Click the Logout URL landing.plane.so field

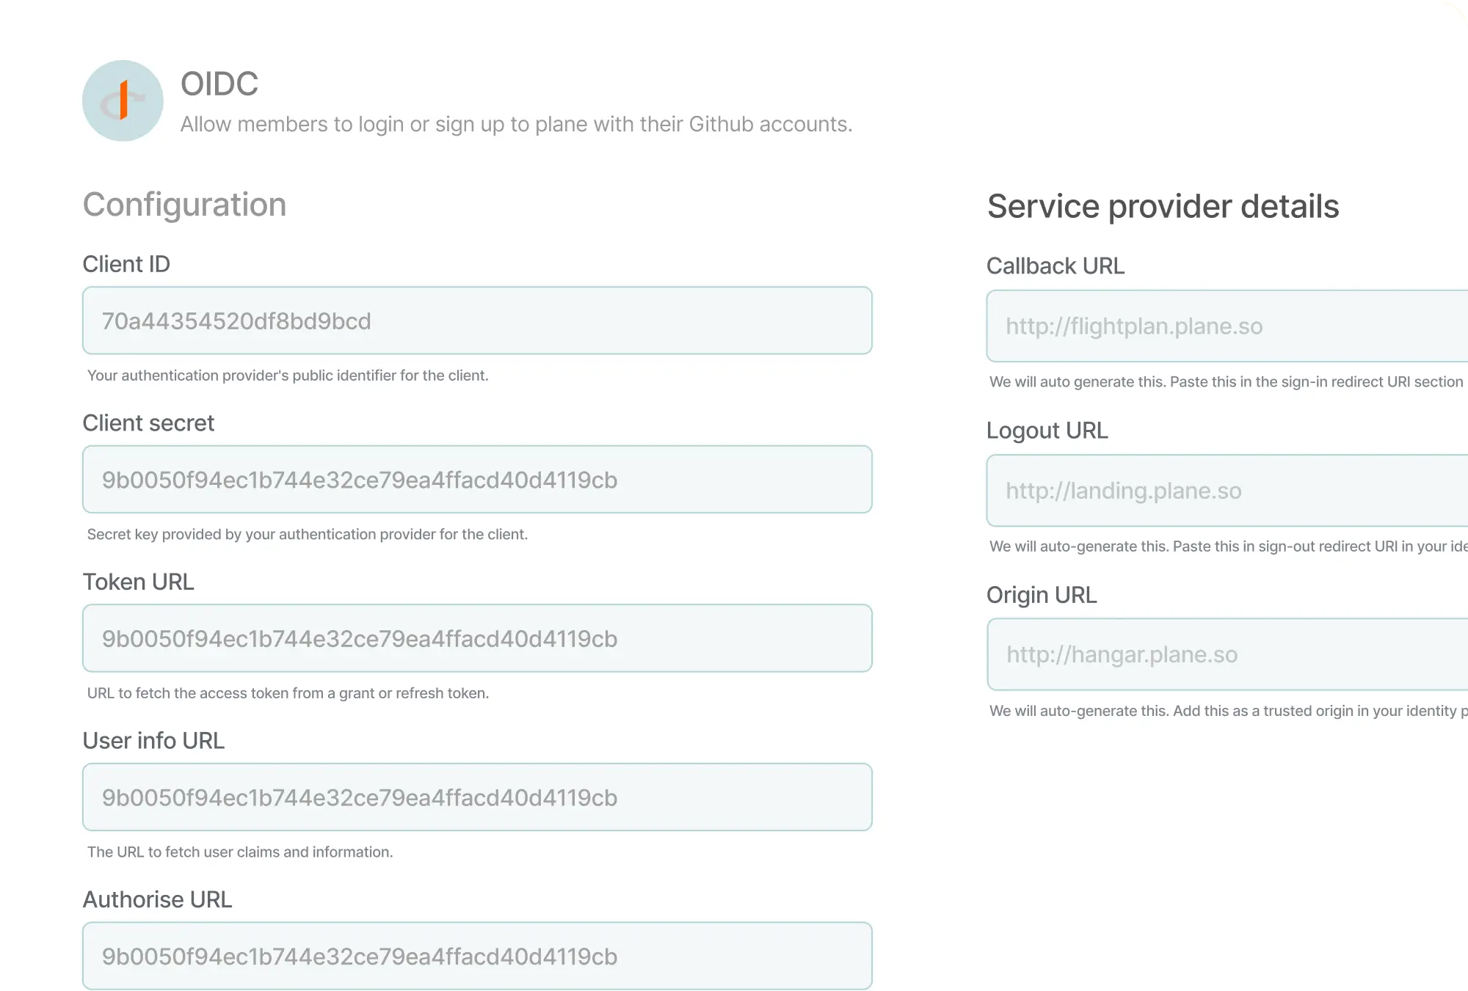coord(1226,491)
